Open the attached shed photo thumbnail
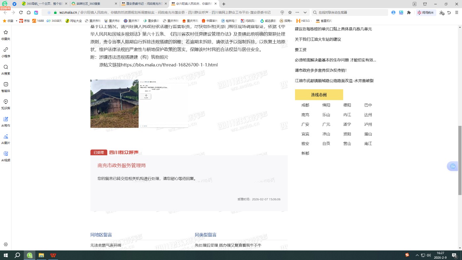Image resolution: width=462 pixels, height=260 pixels. [x=115, y=104]
